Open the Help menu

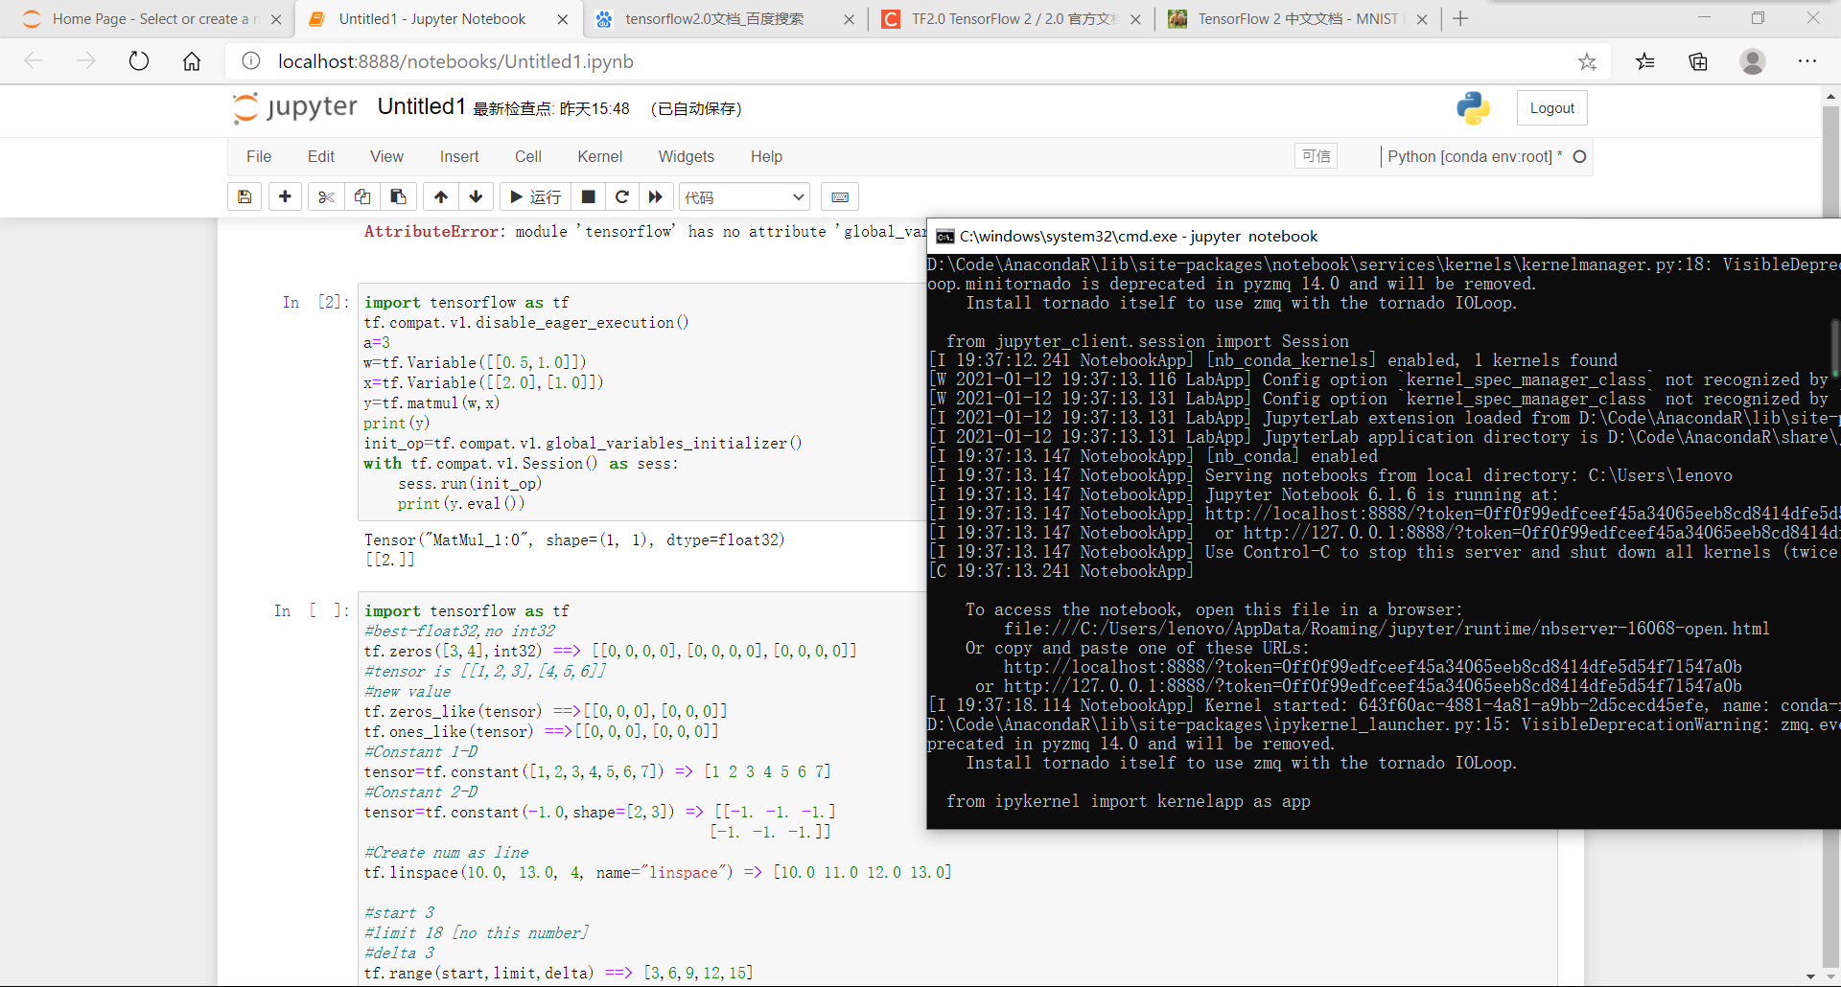[766, 156]
